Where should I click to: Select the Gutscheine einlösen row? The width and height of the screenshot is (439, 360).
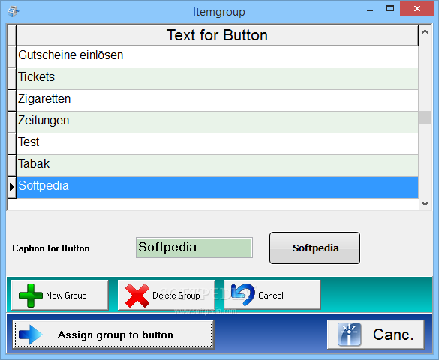218,57
